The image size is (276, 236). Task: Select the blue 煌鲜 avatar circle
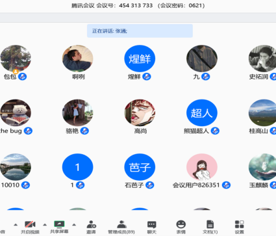tap(140, 59)
